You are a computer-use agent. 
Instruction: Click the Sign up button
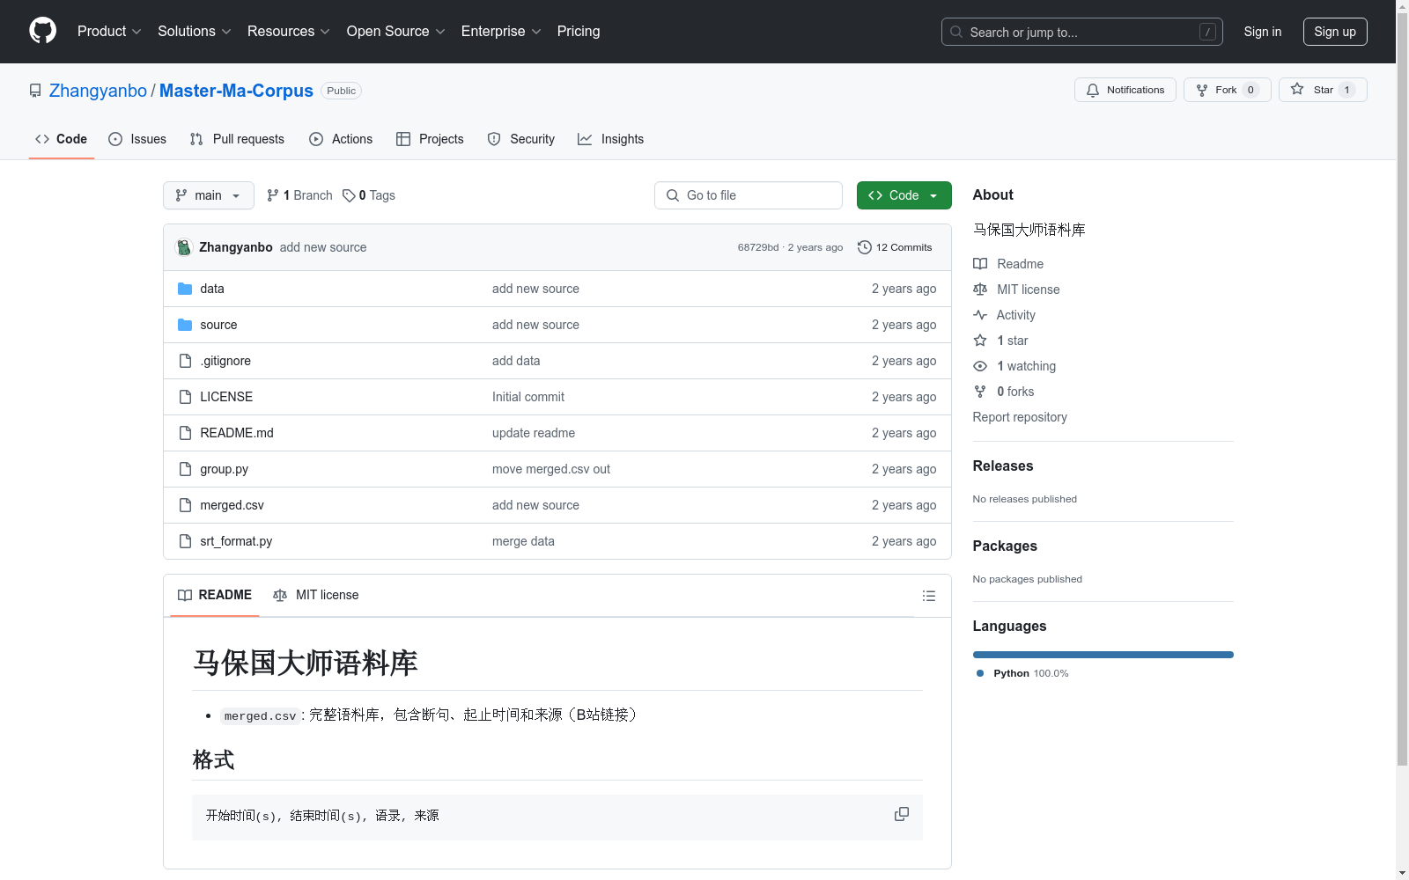click(x=1335, y=32)
